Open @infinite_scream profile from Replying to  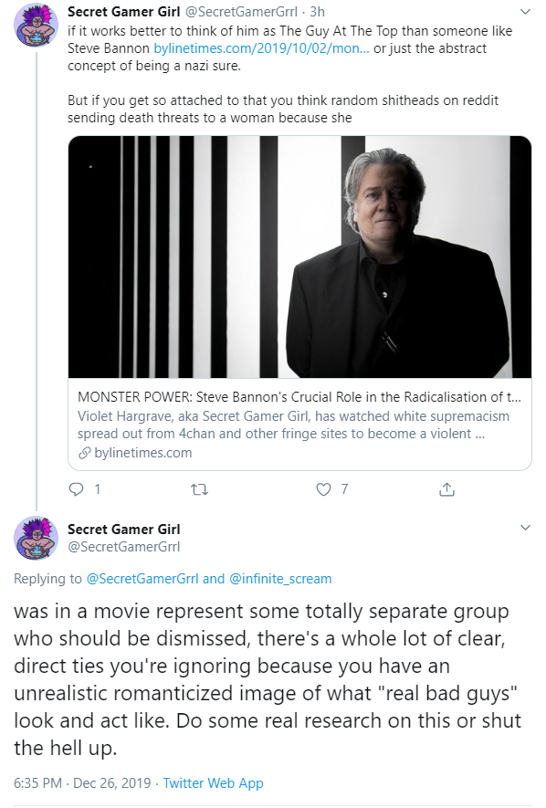point(279,579)
